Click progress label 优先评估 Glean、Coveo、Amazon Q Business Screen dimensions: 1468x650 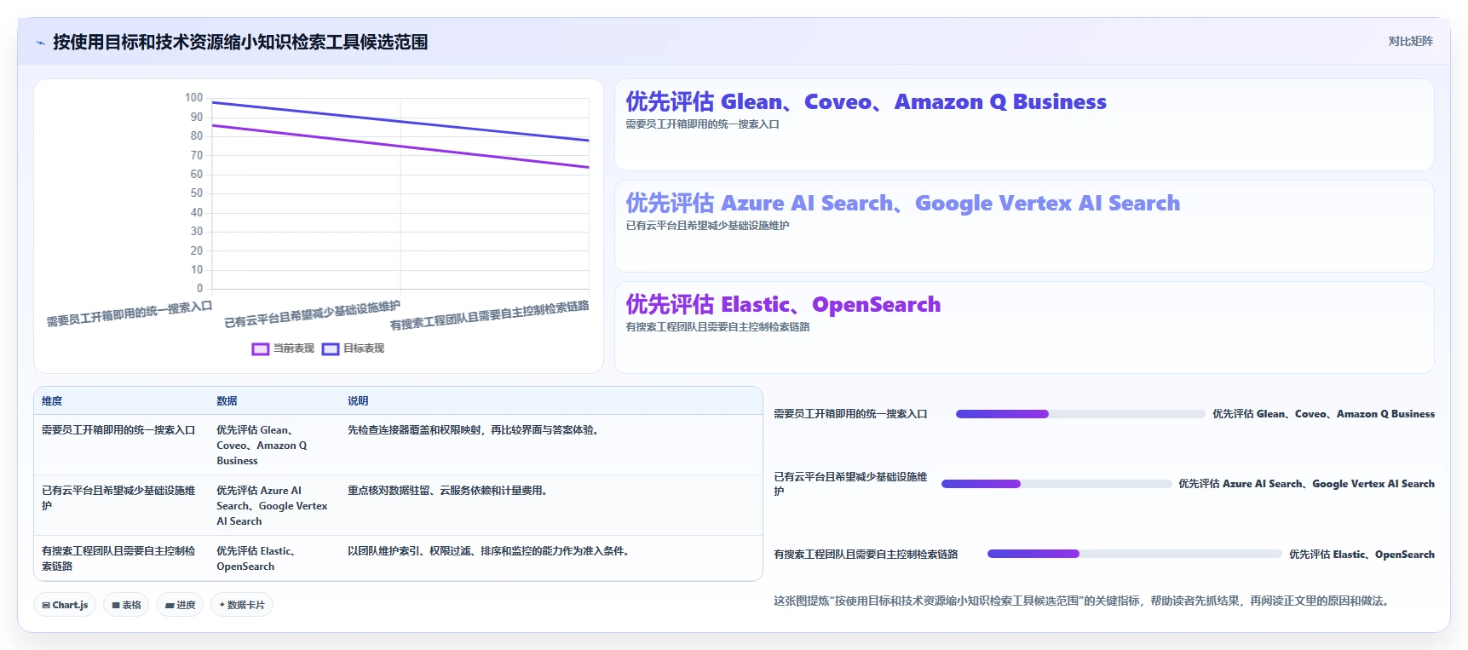click(x=1323, y=414)
